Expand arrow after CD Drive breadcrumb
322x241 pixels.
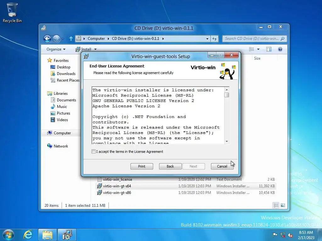point(163,39)
